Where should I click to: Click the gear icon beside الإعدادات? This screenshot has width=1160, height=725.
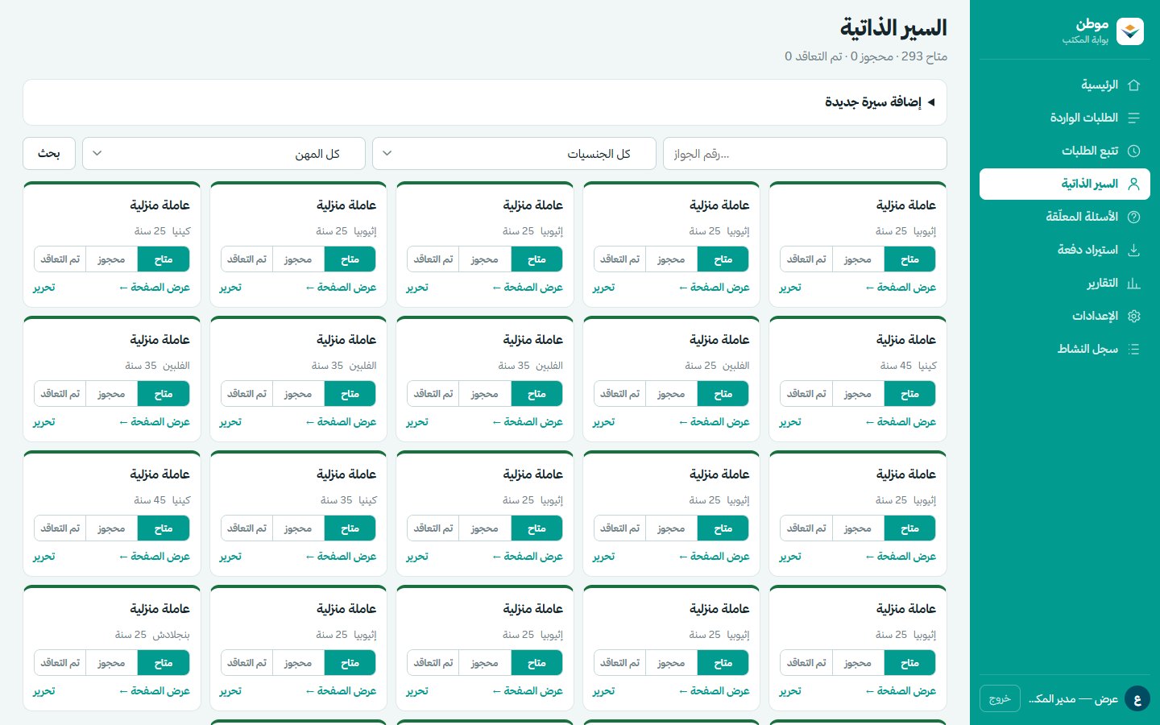[x=1133, y=316]
